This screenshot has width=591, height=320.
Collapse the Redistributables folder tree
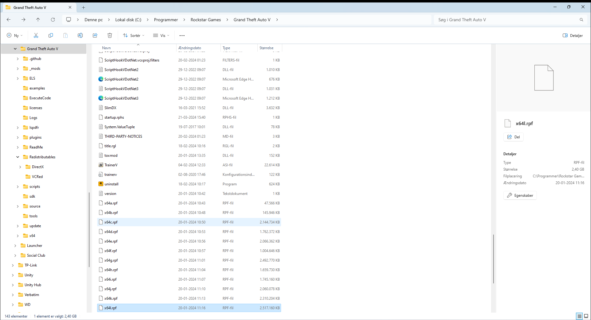tap(18, 157)
